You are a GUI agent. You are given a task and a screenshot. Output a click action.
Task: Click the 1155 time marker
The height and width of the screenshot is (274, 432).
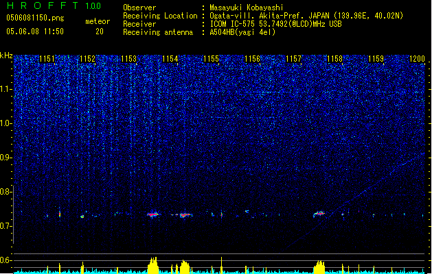tap(211, 58)
